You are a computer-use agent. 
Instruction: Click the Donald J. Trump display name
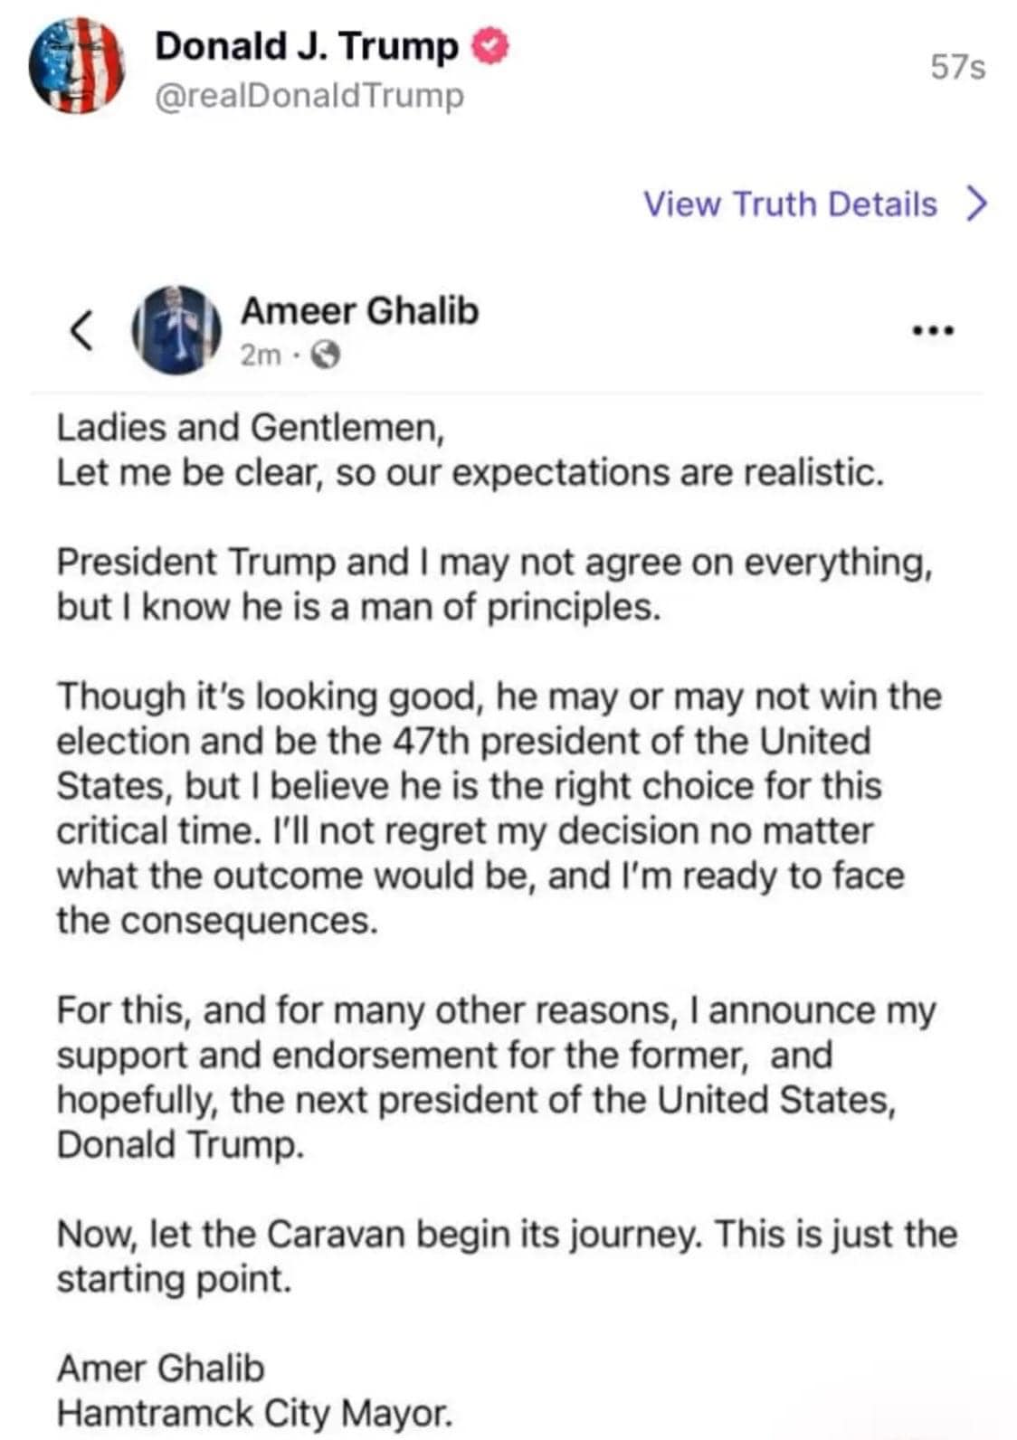click(x=307, y=46)
